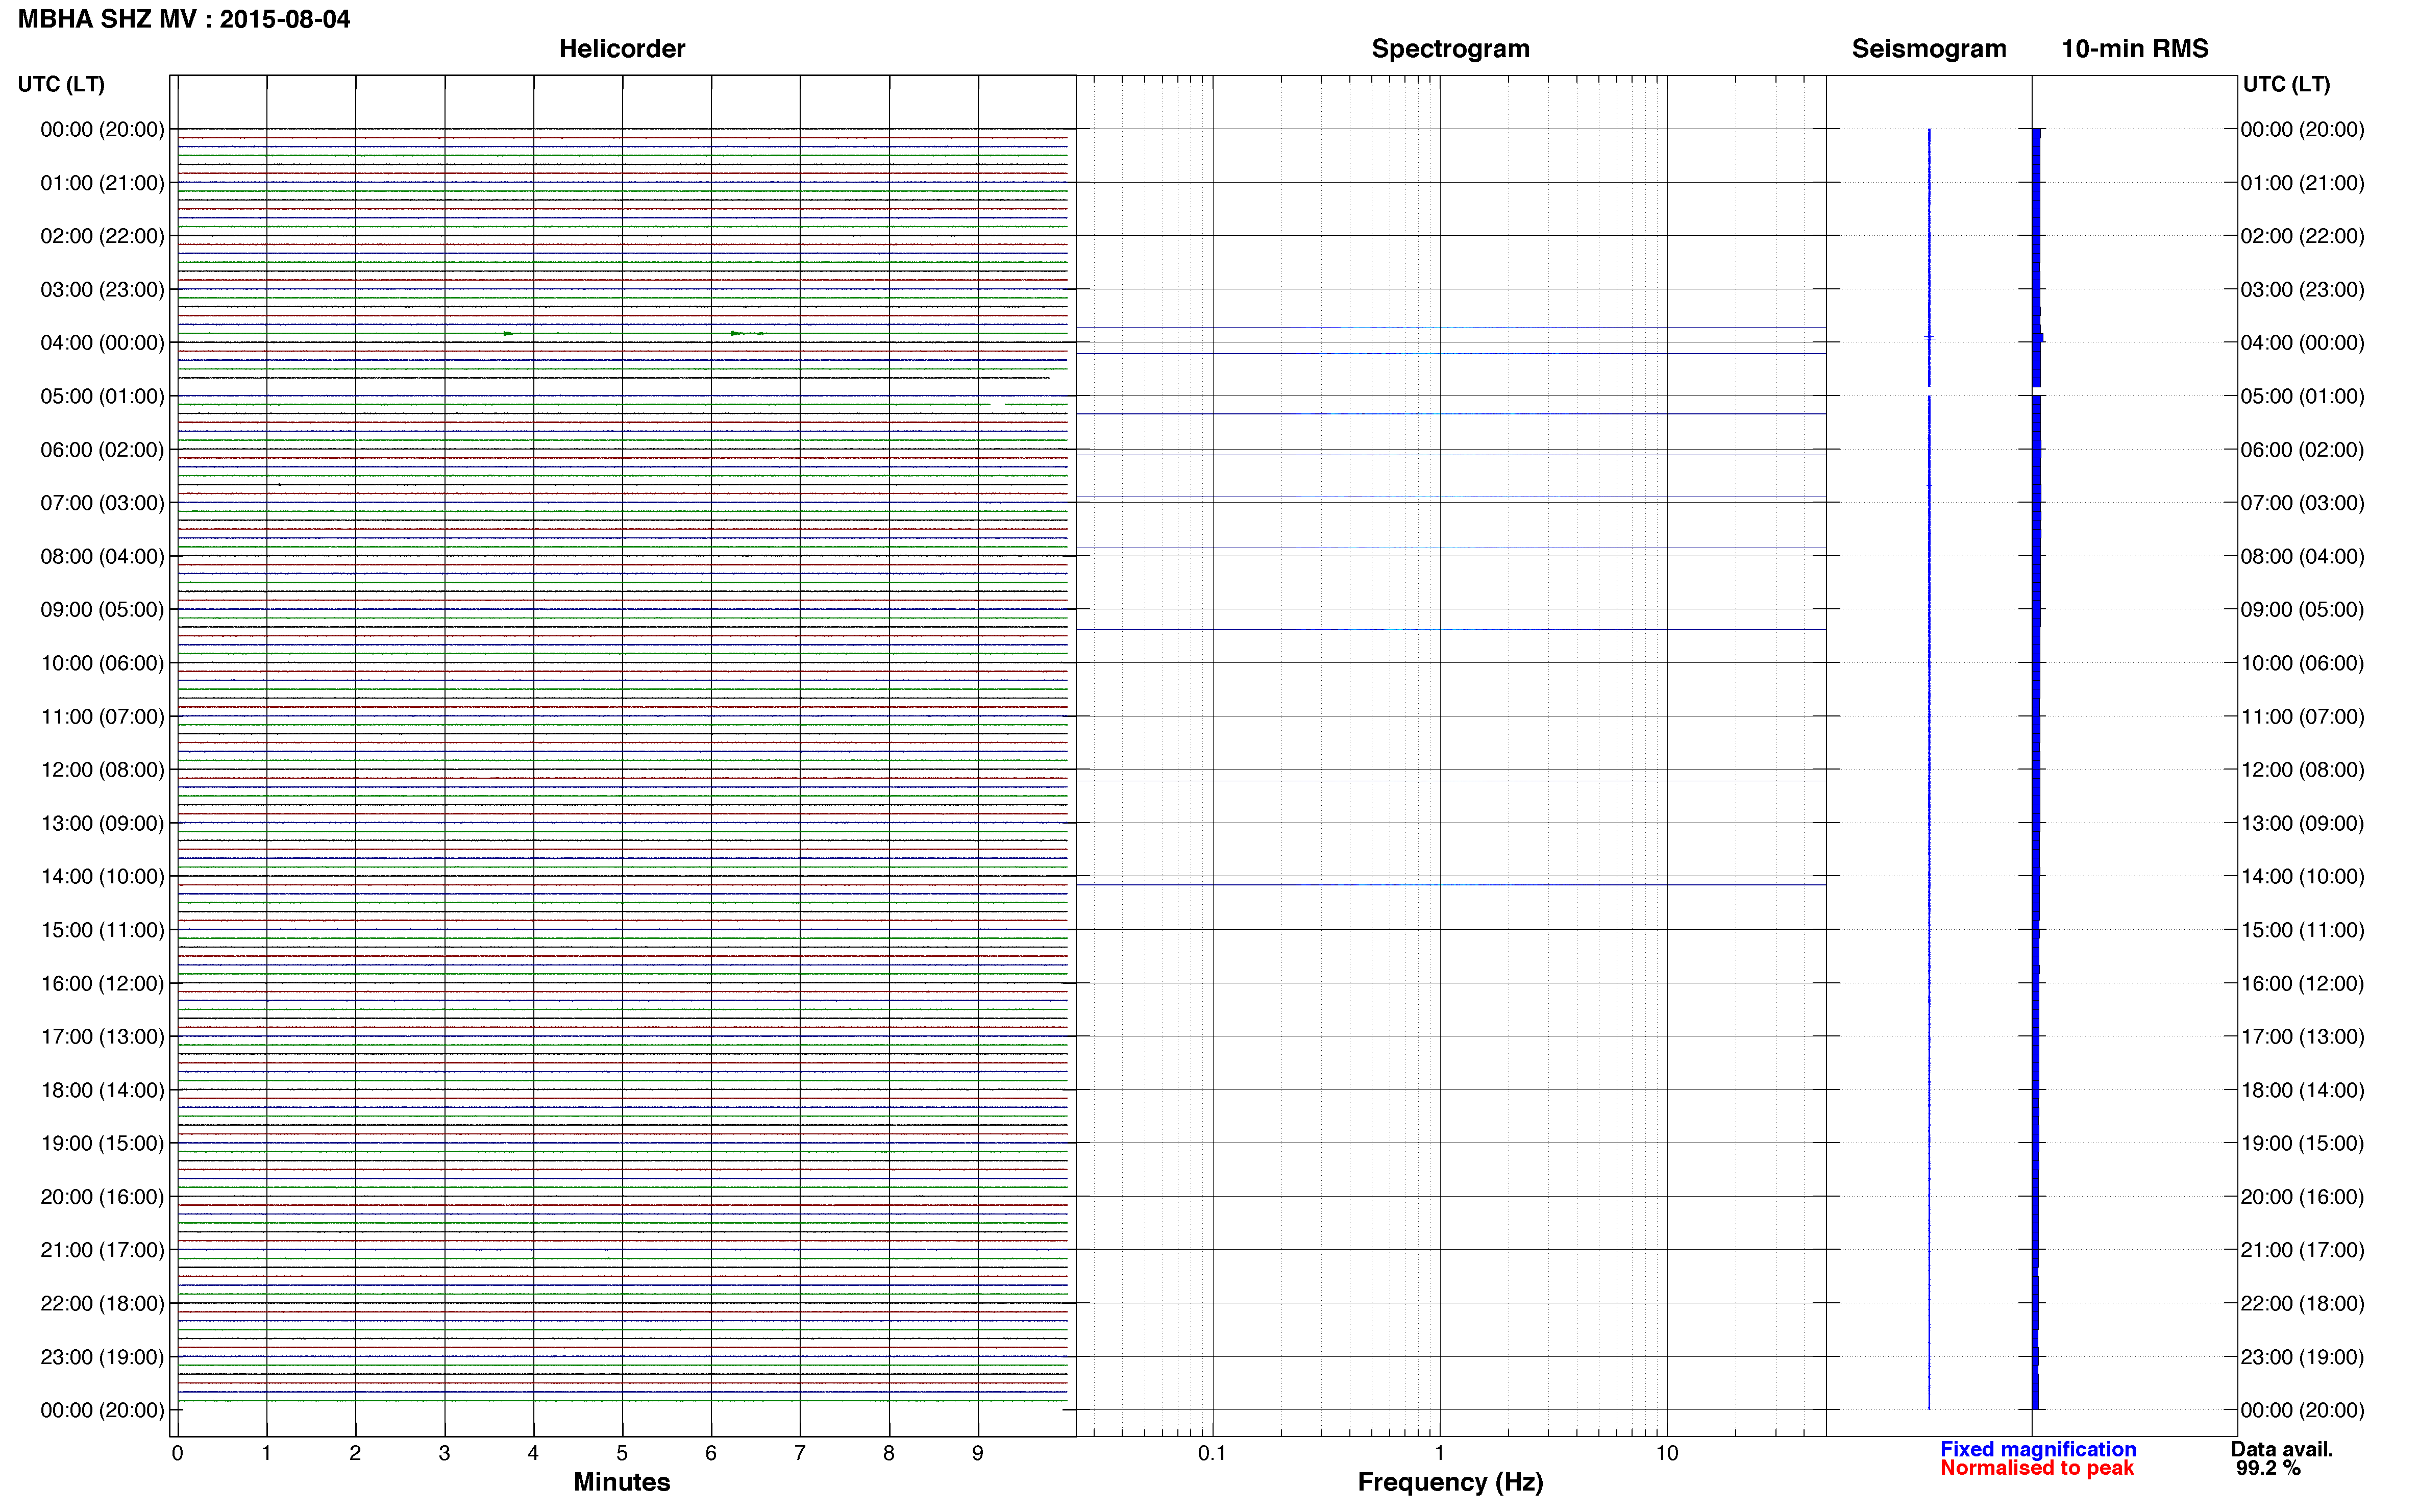Screen dimensions: 2419x1512
Task: Select the '2' tick on the Minutes axis
Action: (x=355, y=1454)
